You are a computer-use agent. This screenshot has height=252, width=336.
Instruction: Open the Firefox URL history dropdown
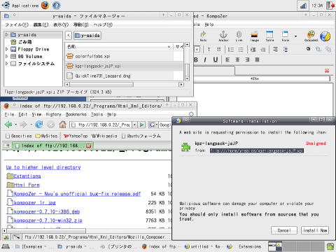tap(134, 125)
